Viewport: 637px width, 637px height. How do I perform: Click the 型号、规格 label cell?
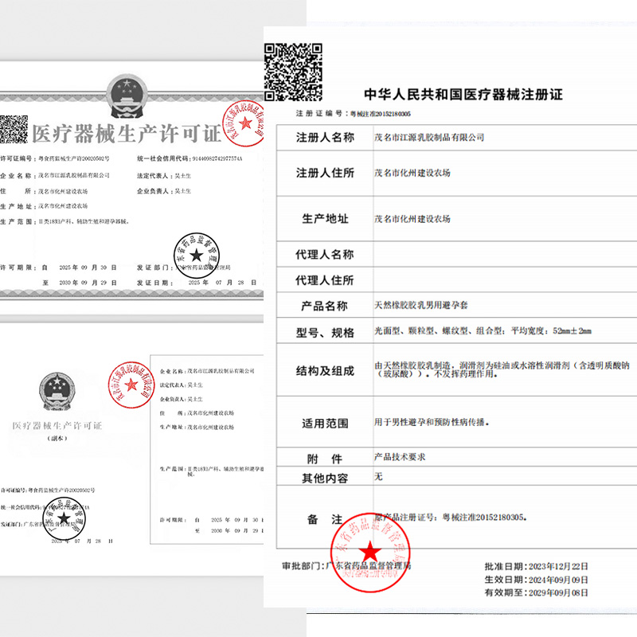point(325,332)
